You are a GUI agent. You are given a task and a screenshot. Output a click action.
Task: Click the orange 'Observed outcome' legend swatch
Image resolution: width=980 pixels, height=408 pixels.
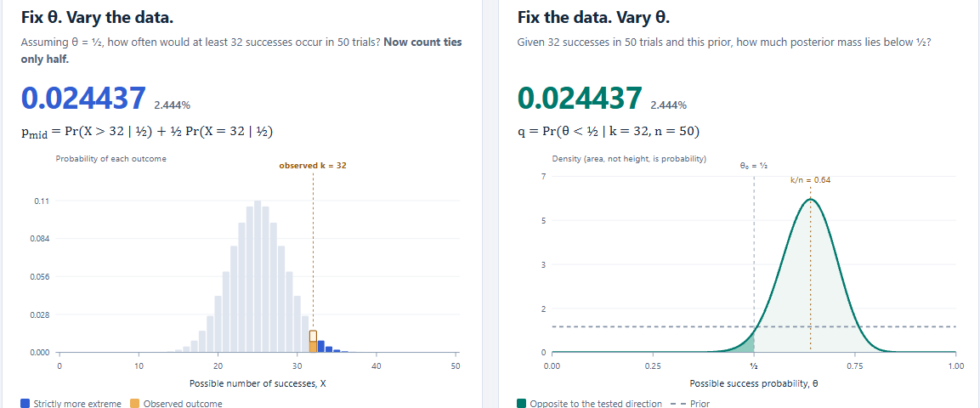click(134, 404)
